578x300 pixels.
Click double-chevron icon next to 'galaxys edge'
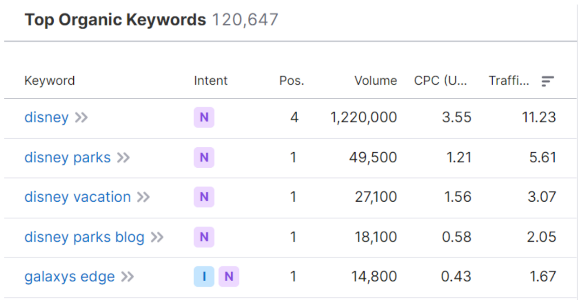coord(128,277)
